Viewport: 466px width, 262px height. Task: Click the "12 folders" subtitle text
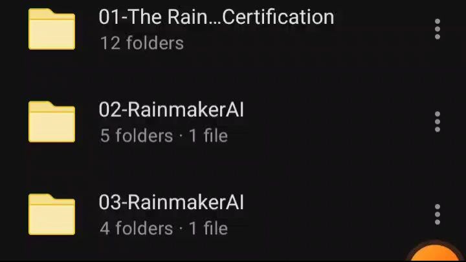coord(142,43)
